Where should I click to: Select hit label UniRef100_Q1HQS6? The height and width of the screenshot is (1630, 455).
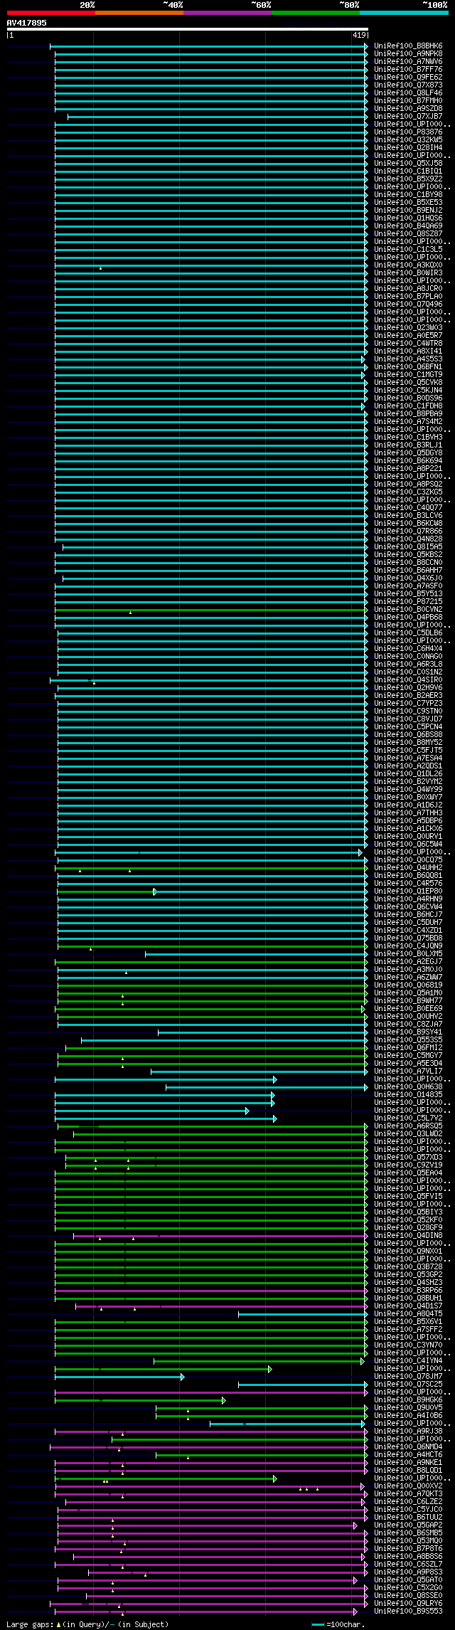click(x=408, y=218)
